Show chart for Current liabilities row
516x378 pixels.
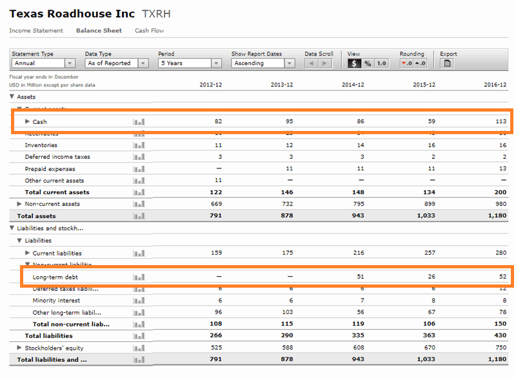(139, 254)
